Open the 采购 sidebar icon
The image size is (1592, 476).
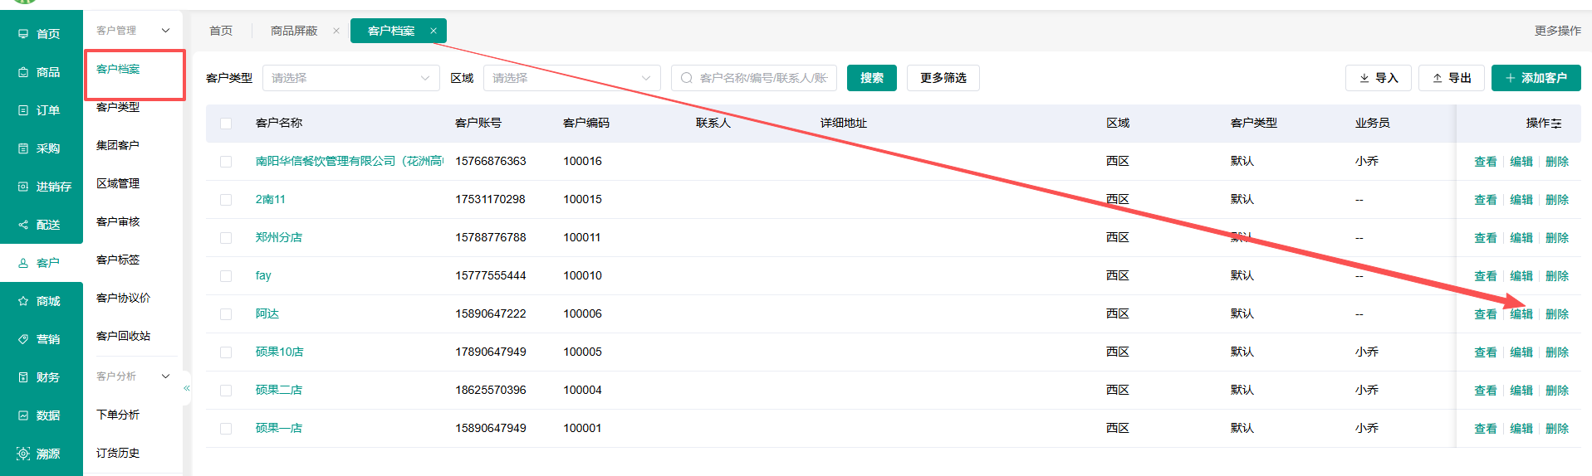[23, 148]
